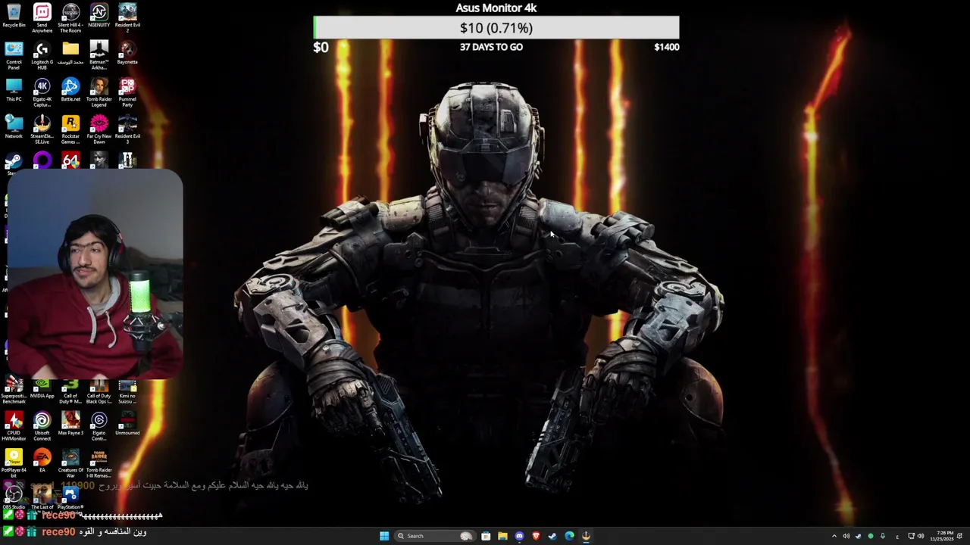
Task: Open the NGENUITY desktop shortcut
Action: [99, 17]
